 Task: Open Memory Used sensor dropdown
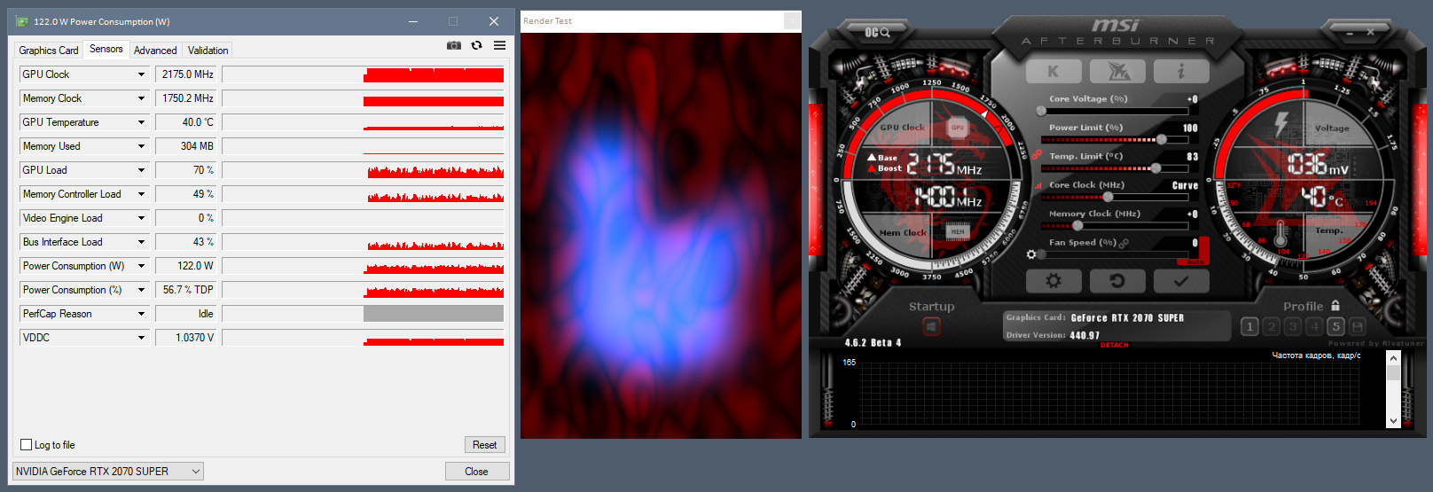(x=141, y=146)
